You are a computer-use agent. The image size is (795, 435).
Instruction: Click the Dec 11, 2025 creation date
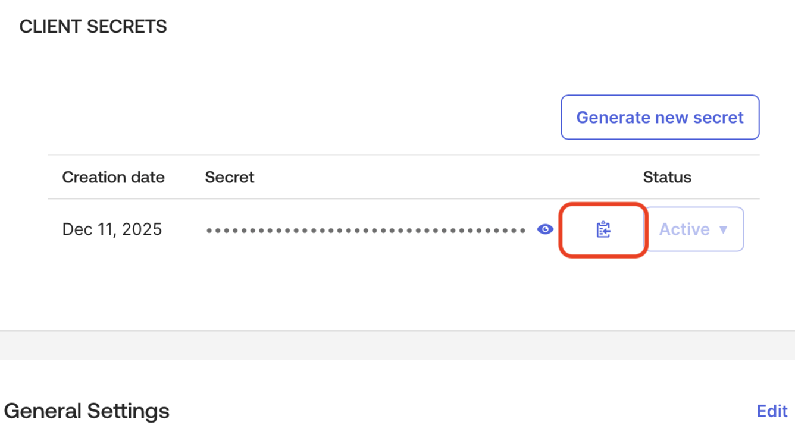point(112,229)
